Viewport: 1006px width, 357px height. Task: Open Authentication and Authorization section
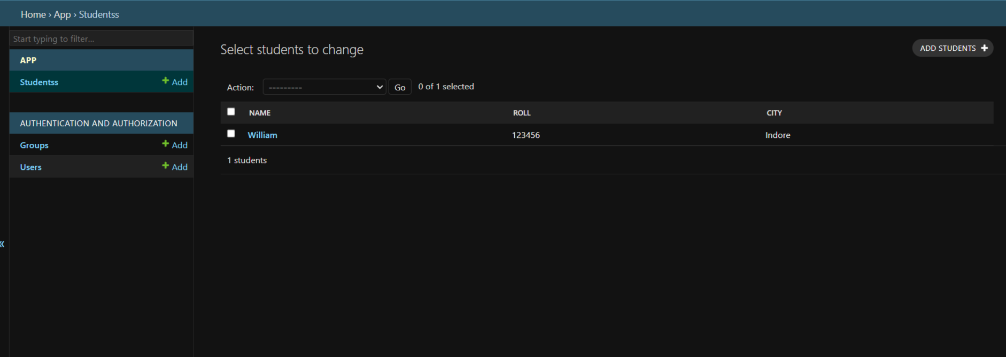point(98,123)
